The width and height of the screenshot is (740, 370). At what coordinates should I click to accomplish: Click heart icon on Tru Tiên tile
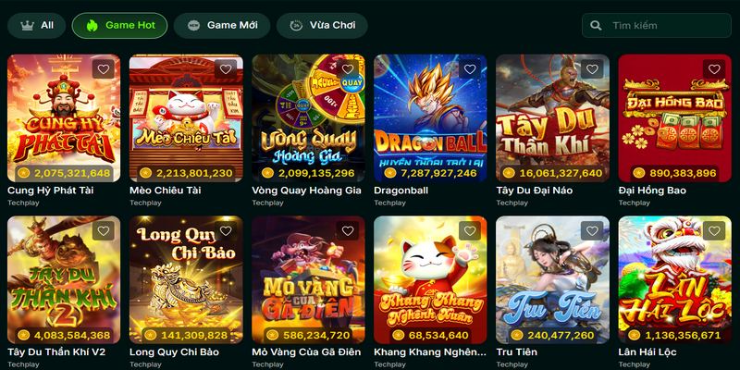(592, 230)
